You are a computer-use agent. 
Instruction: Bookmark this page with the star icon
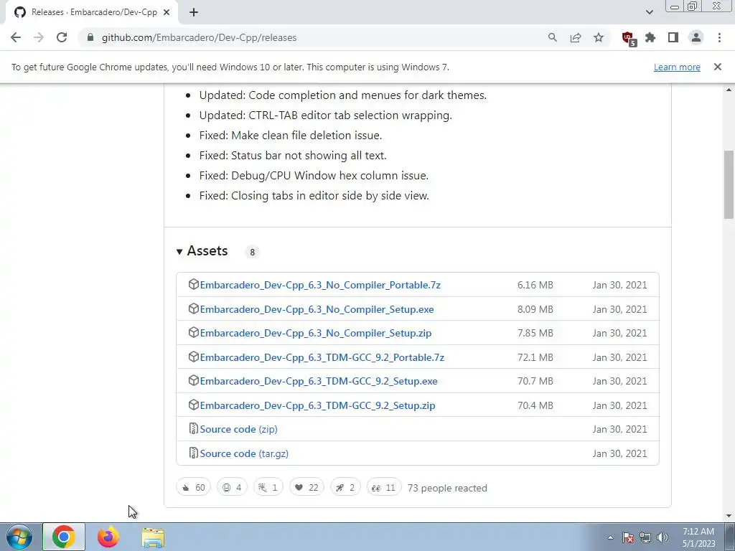click(599, 37)
